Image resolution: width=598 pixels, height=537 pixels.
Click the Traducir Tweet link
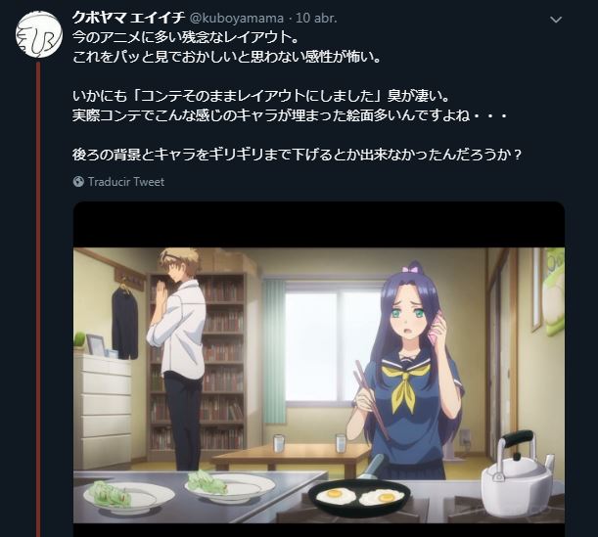click(x=126, y=182)
